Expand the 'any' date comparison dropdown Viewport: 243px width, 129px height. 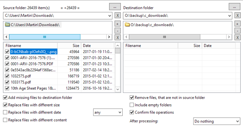108,112
